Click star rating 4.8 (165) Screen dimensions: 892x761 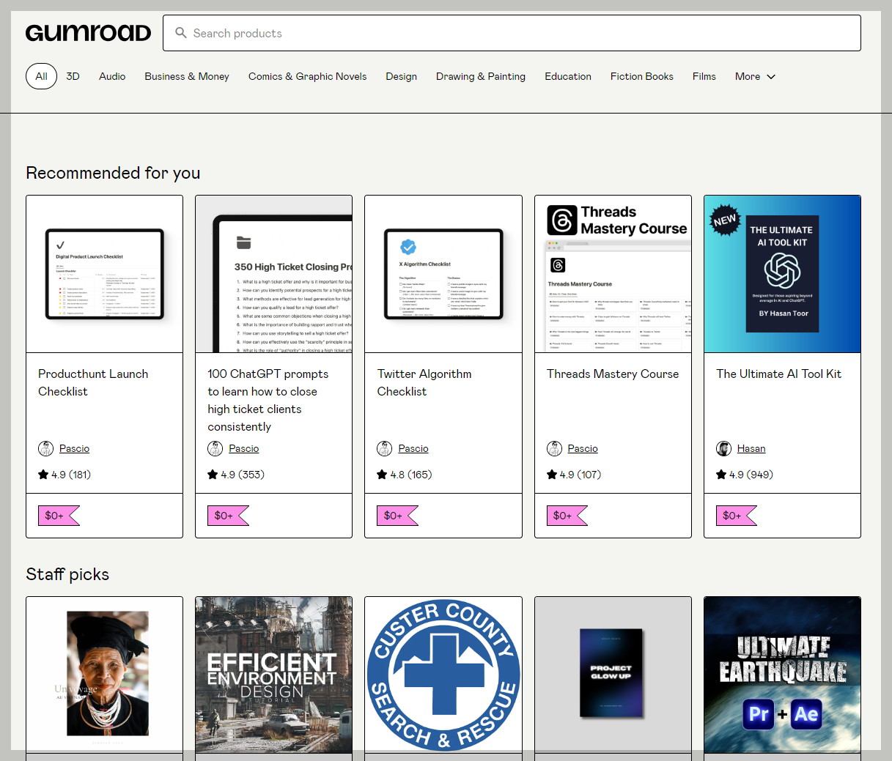405,475
